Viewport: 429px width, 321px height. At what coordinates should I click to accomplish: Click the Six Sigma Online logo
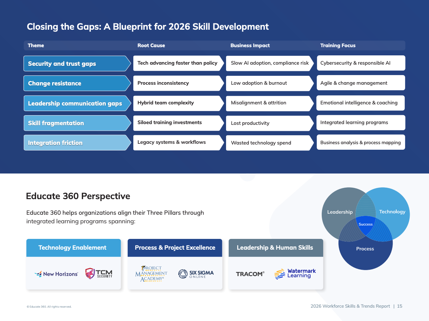pyautogui.click(x=196, y=274)
